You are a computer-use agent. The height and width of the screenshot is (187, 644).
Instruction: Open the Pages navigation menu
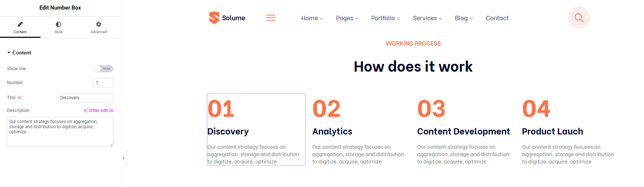347,18
